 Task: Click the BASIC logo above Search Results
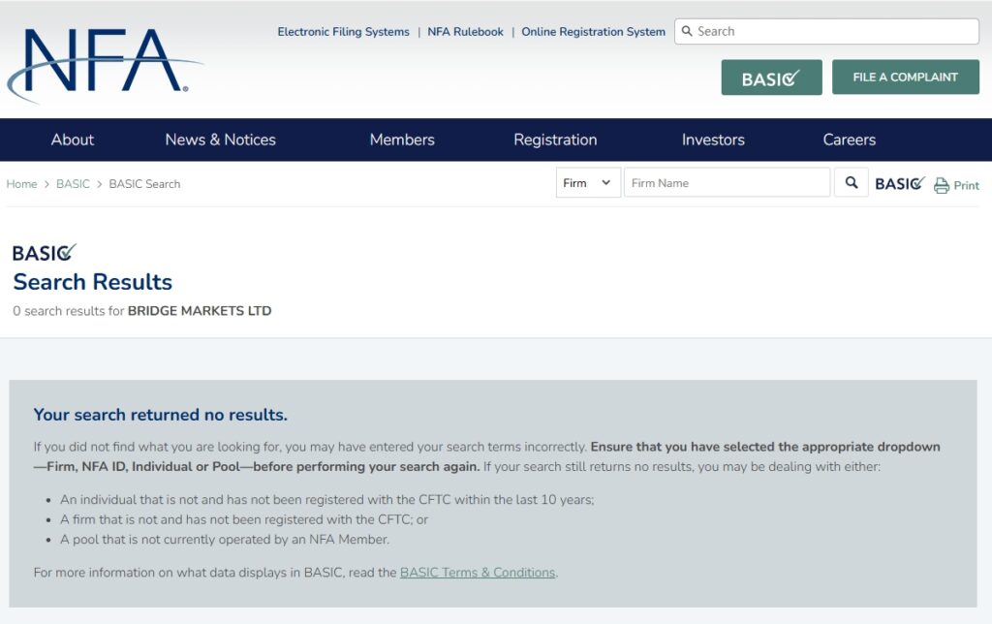coord(44,253)
